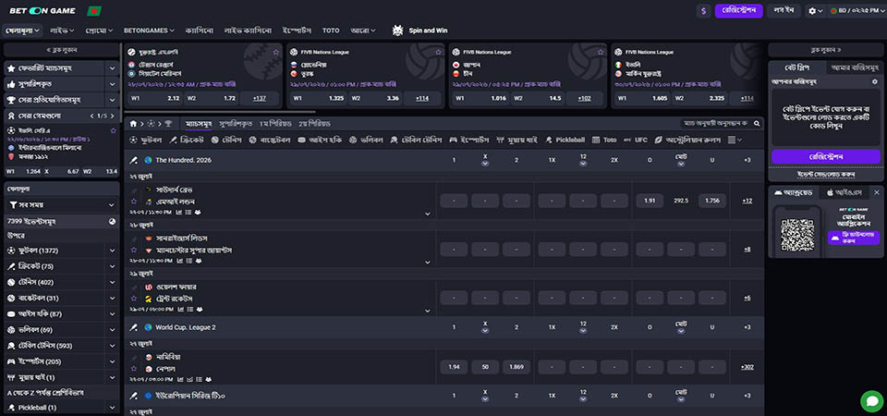Click the dollar currency icon in header
Image resolution: width=887 pixels, height=416 pixels.
703,11
